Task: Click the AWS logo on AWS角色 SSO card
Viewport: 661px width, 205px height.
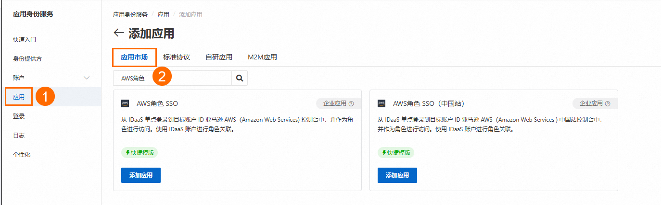Action: (x=125, y=103)
